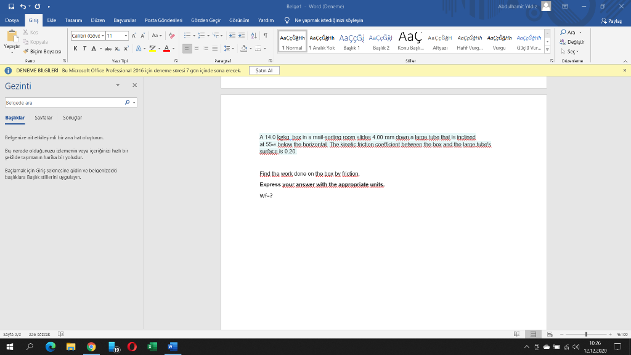Center align the text
Image resolution: width=631 pixels, height=355 pixels.
tap(197, 49)
